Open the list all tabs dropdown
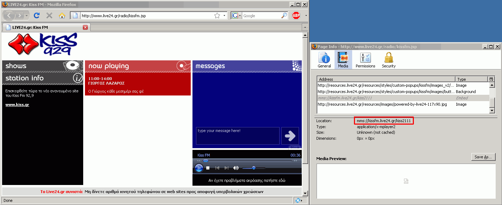 point(305,27)
